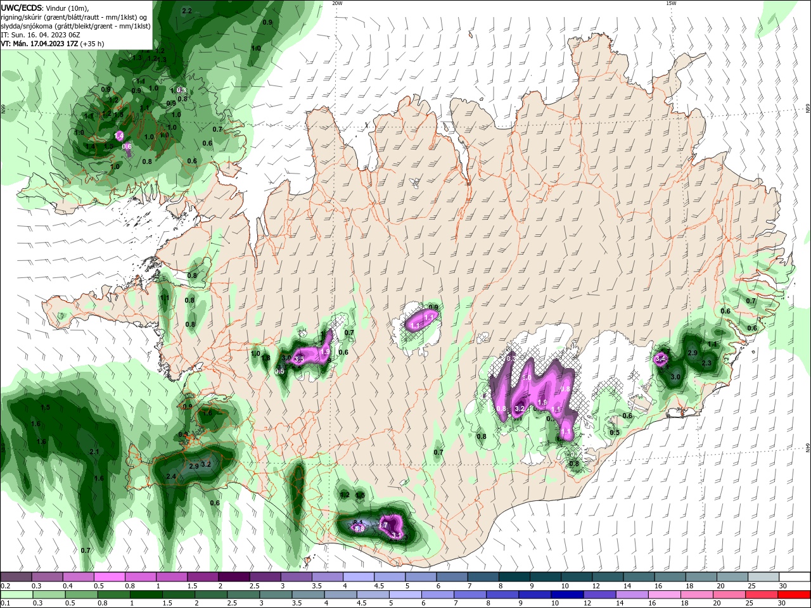Click the 20W longitude label at top
The height and width of the screenshot is (608, 811).
(x=338, y=3)
